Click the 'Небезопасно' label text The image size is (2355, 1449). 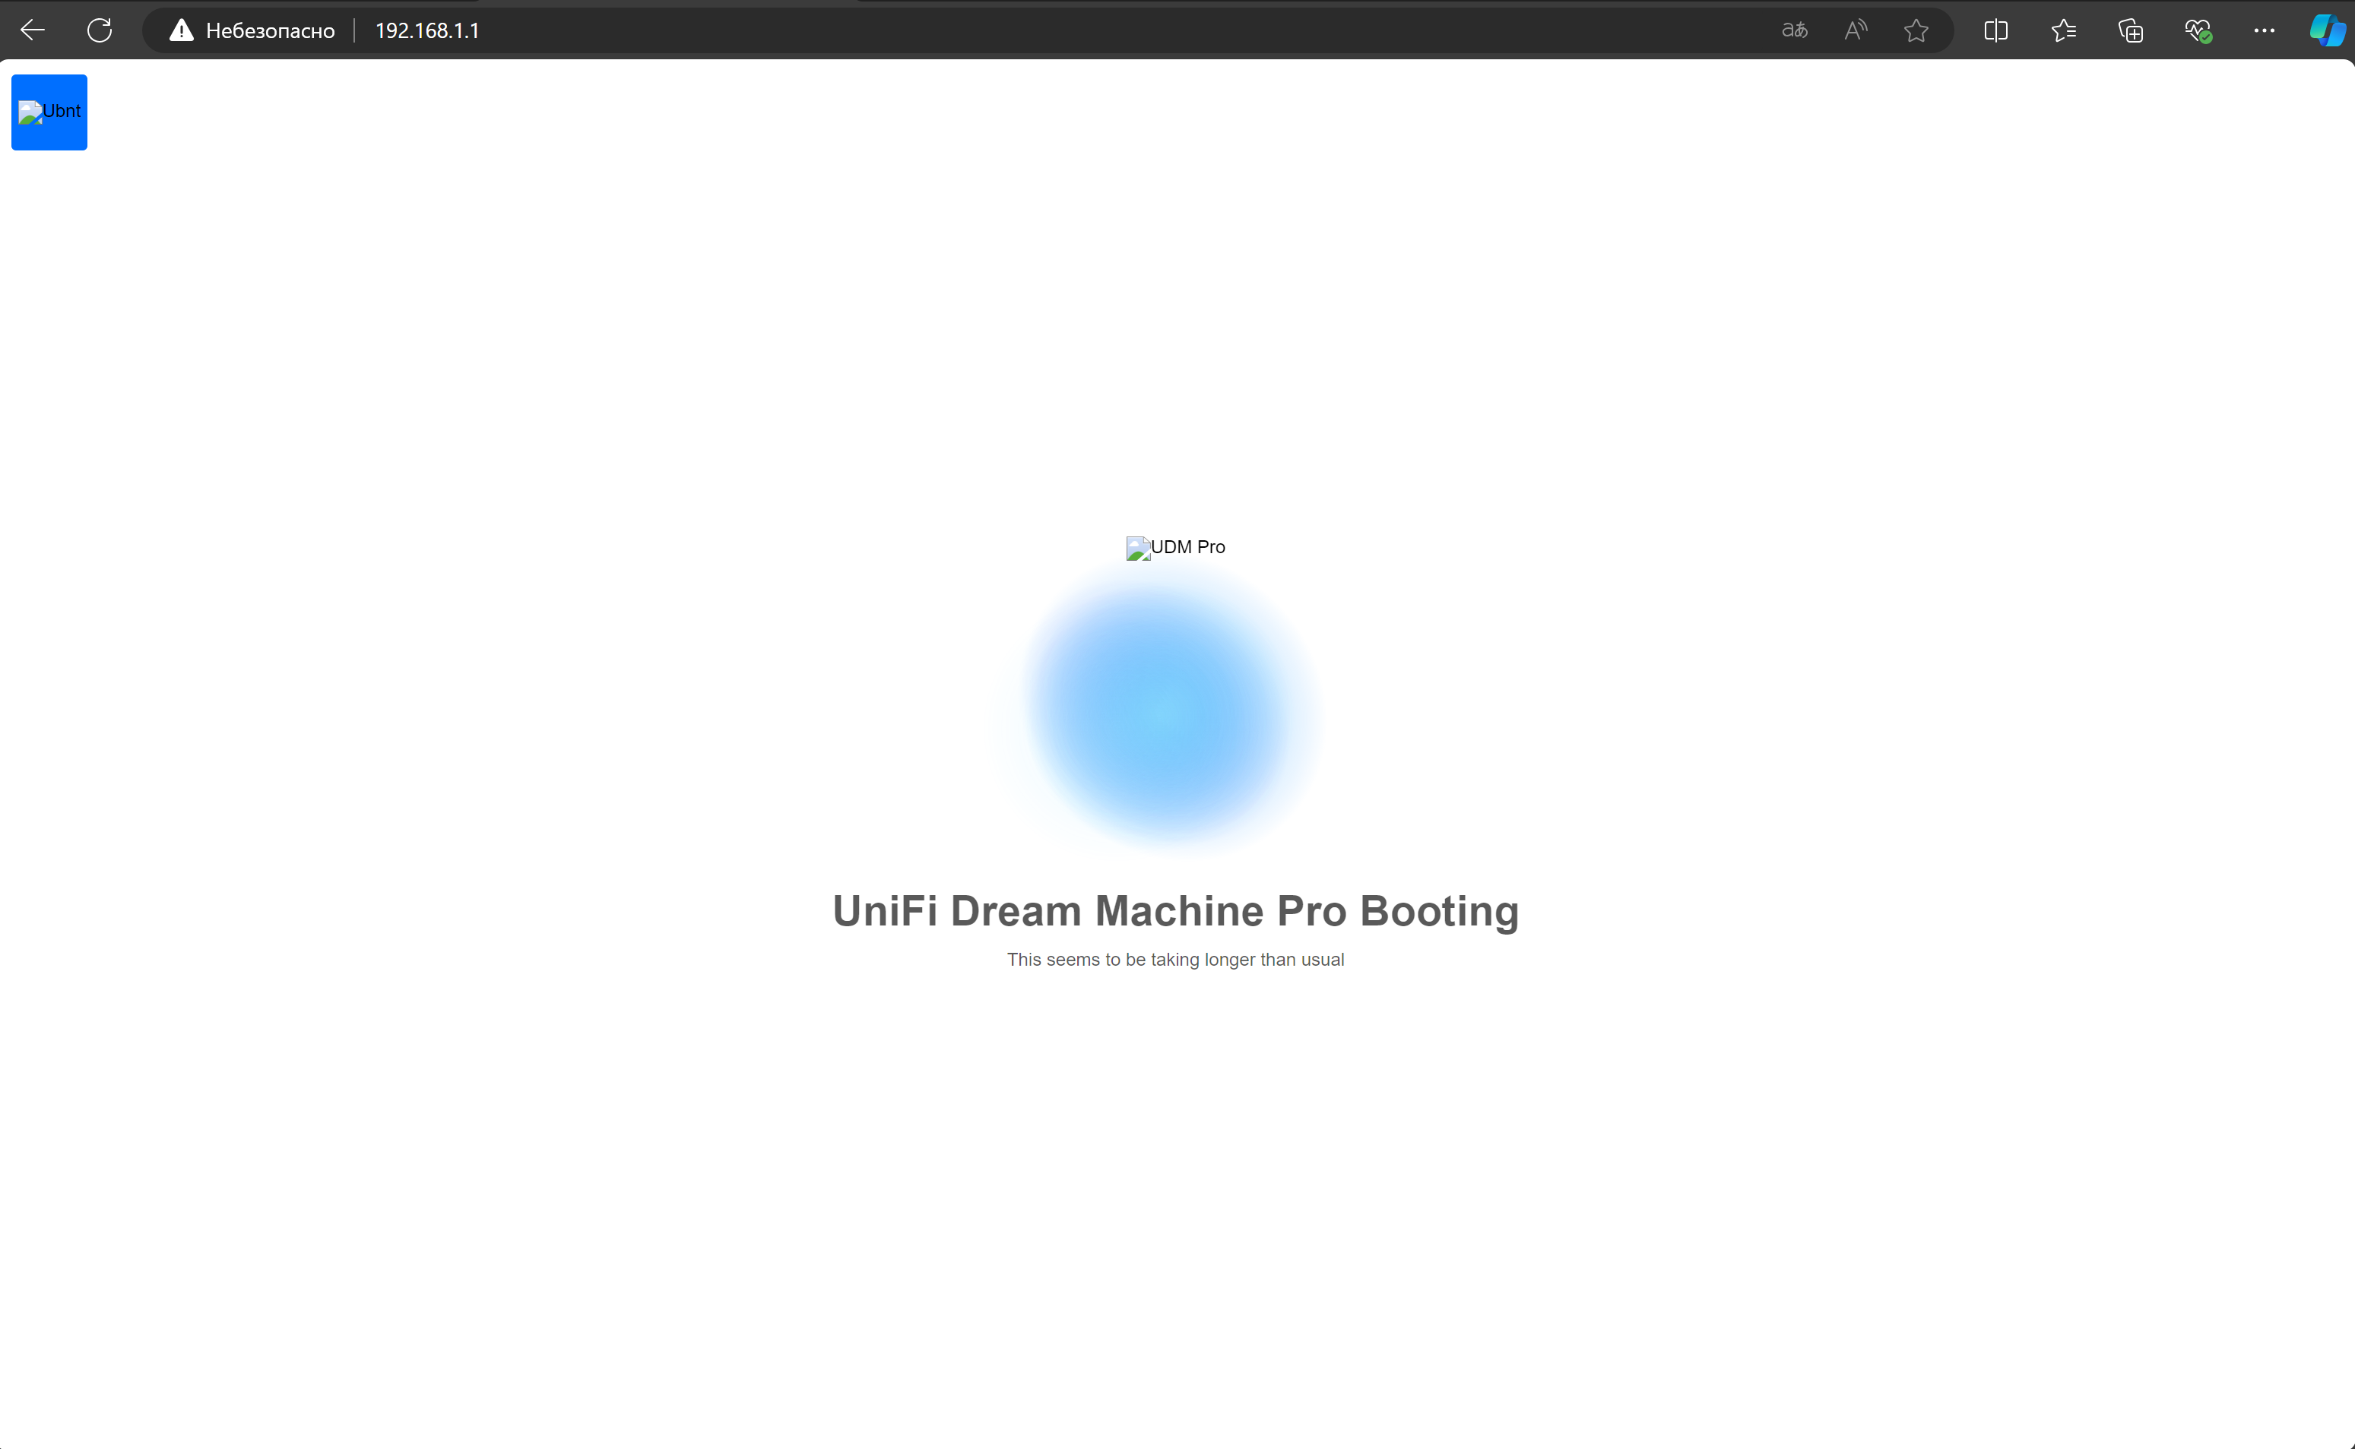point(271,30)
